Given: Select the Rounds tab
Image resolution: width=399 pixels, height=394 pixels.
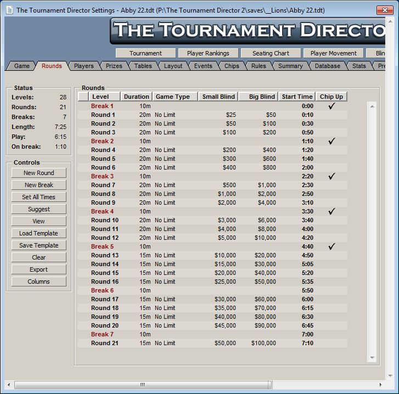Looking at the screenshot, I should click(52, 66).
